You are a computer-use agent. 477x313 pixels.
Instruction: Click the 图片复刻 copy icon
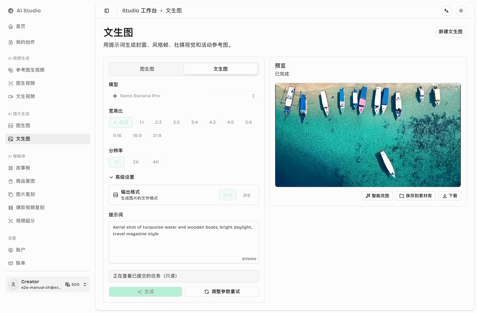click(x=11, y=195)
